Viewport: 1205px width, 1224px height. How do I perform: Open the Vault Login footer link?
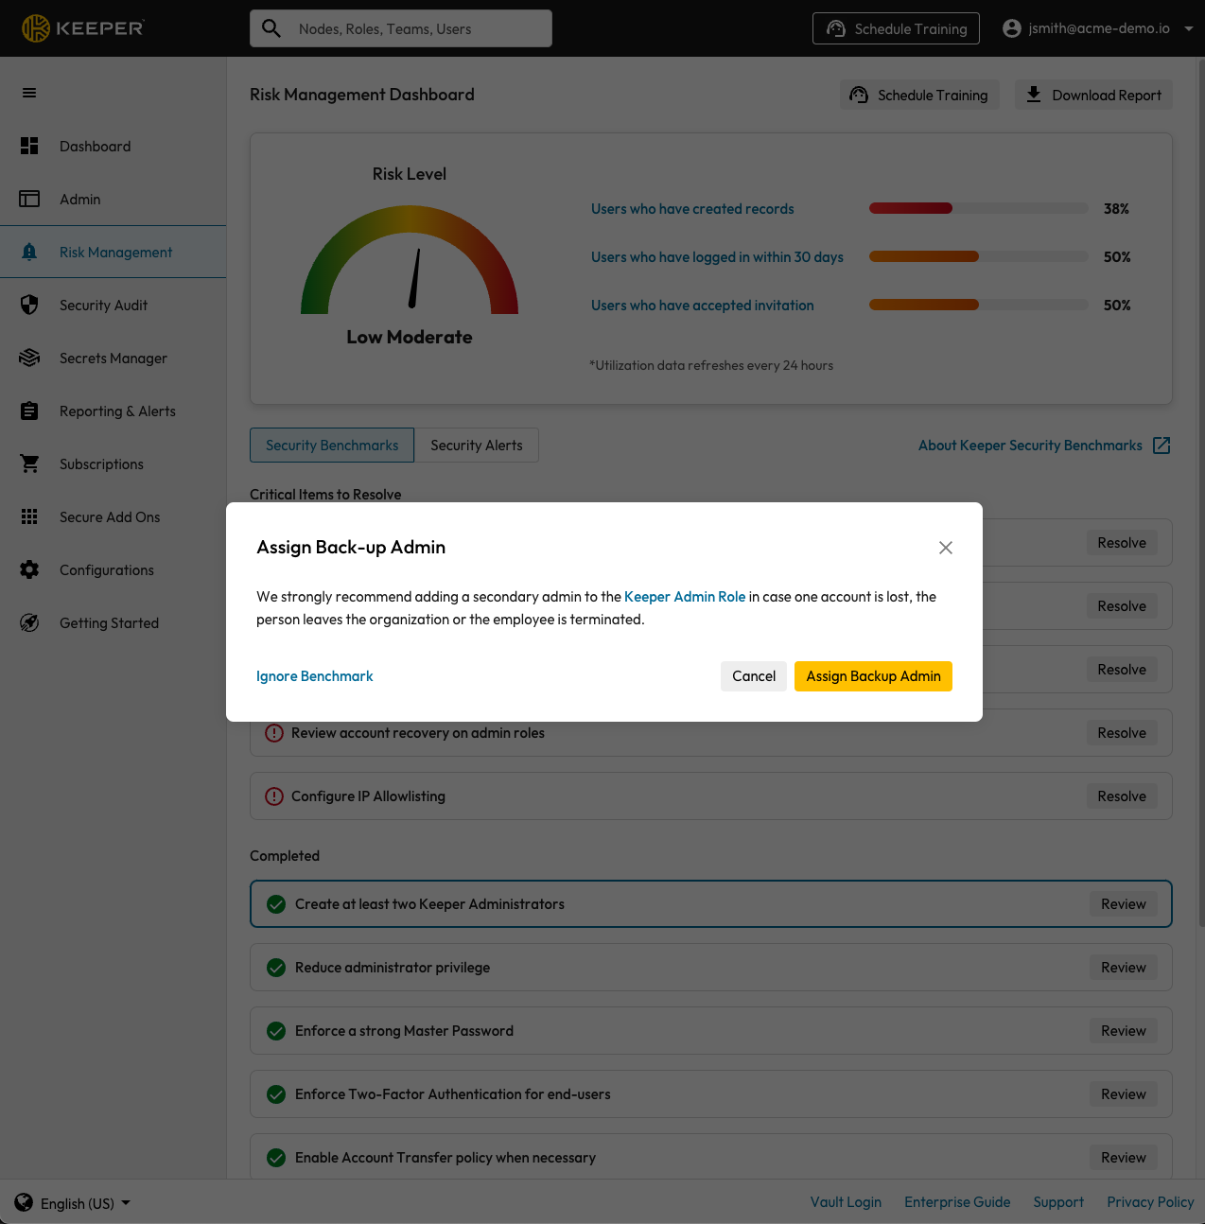click(846, 1202)
